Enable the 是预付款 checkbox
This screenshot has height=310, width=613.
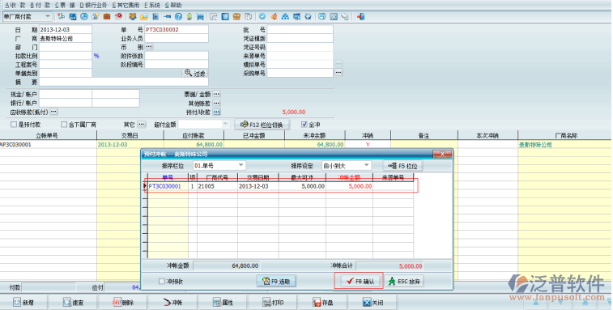click(x=14, y=125)
